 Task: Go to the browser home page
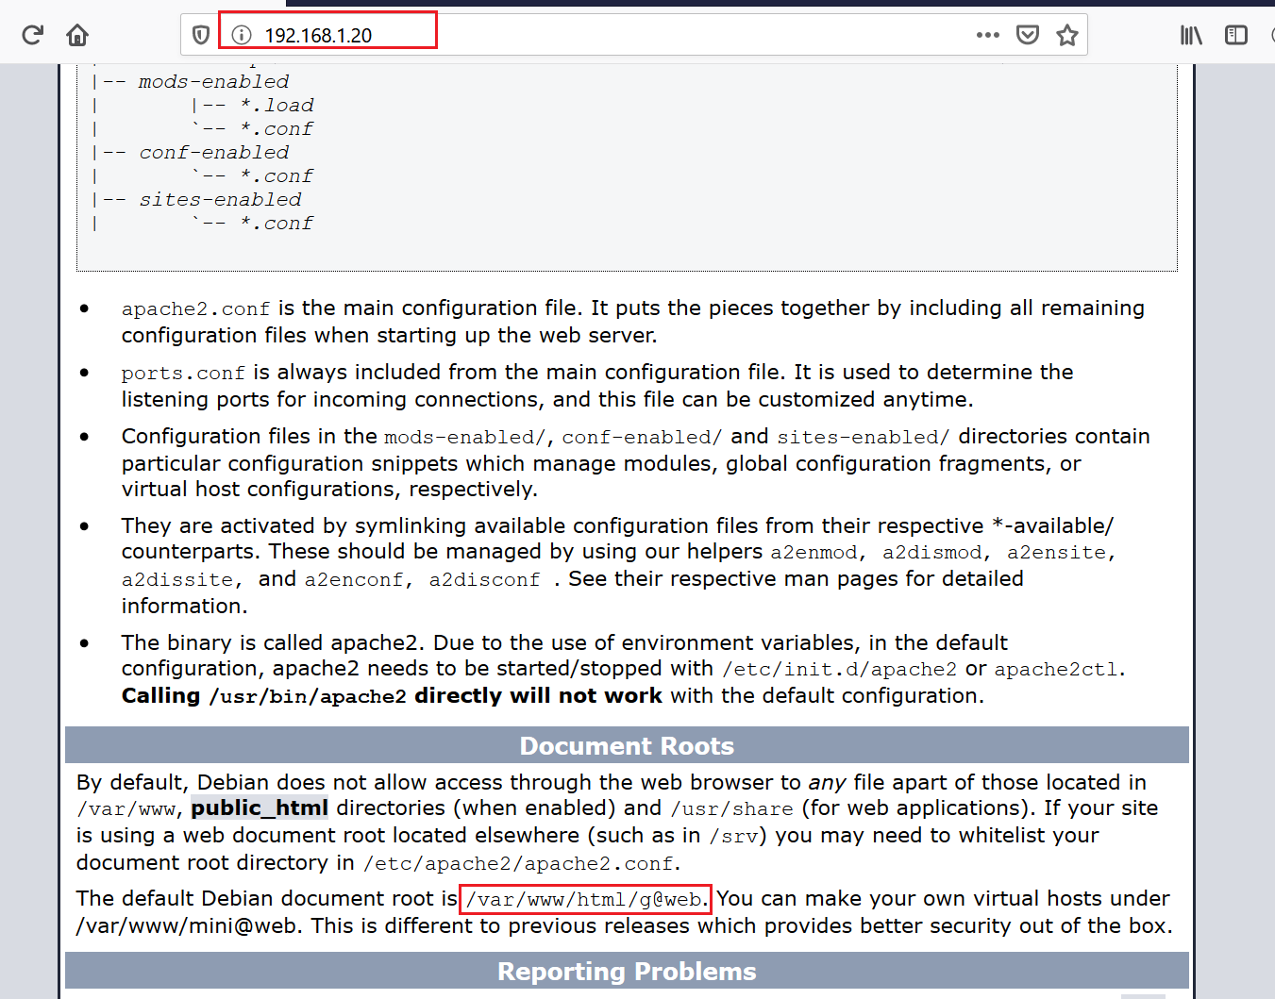77,35
